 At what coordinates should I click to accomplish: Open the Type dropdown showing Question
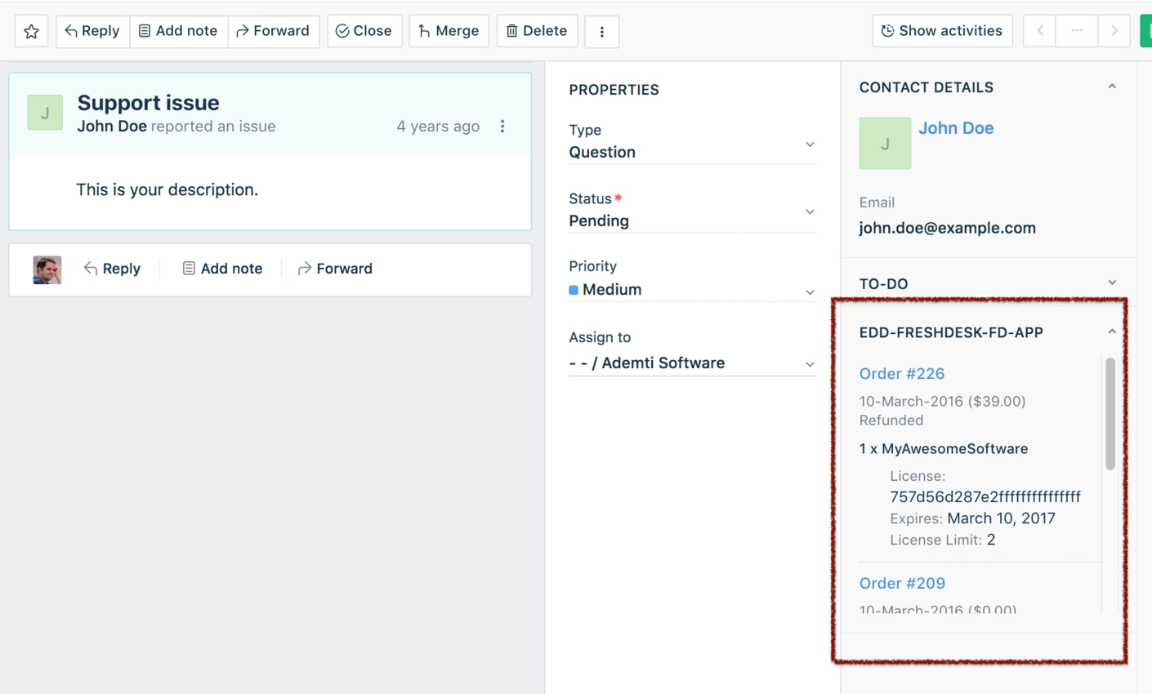691,152
